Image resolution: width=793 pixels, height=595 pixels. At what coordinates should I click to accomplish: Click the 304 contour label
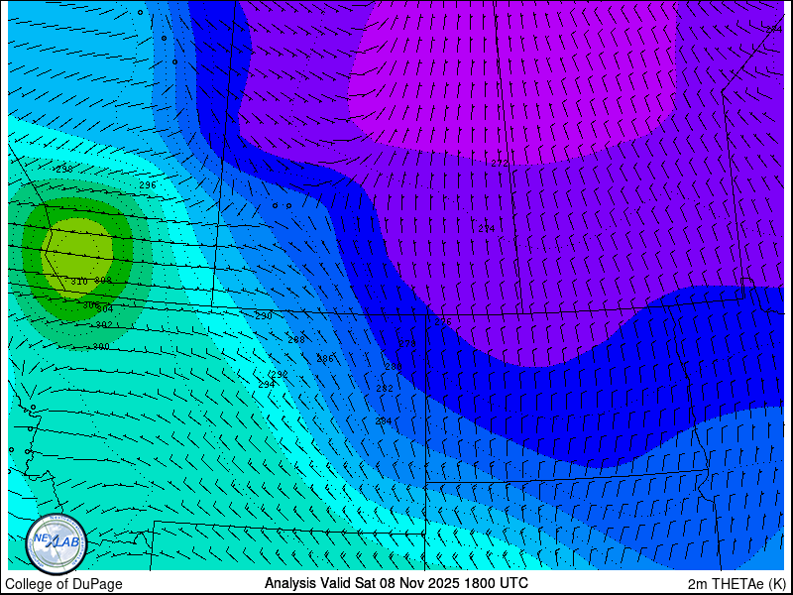click(105, 308)
